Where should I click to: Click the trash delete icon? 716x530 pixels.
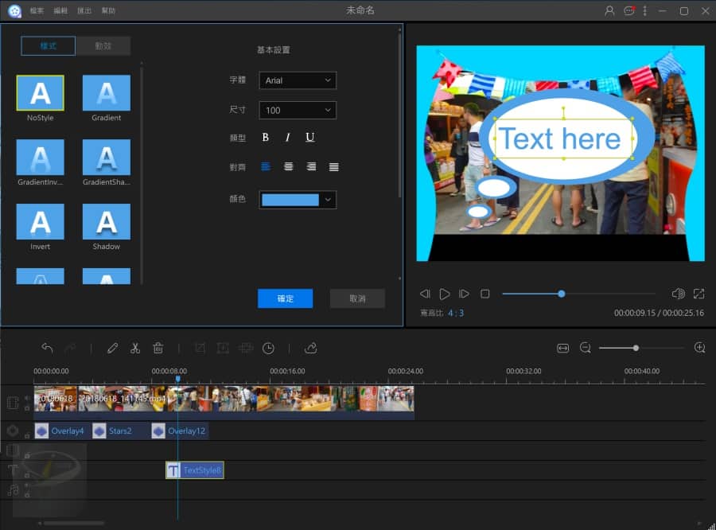point(158,348)
